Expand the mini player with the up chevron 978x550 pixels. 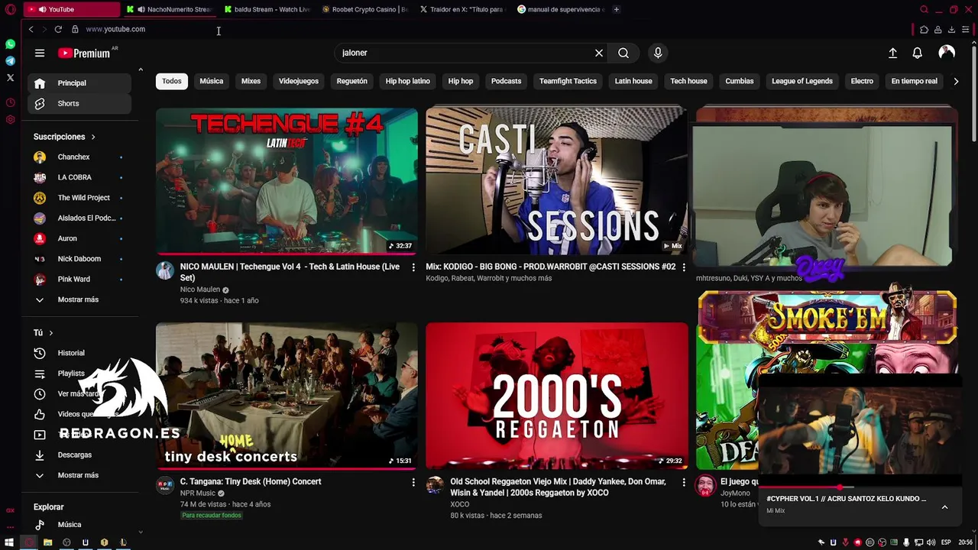(x=944, y=506)
